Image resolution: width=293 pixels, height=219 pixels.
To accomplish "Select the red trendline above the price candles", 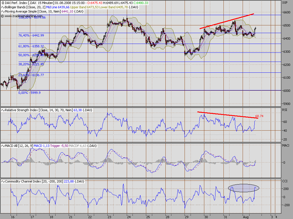I will tap(227, 21).
